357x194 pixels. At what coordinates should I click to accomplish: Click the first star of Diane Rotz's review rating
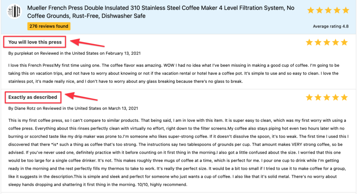pos(309,98)
